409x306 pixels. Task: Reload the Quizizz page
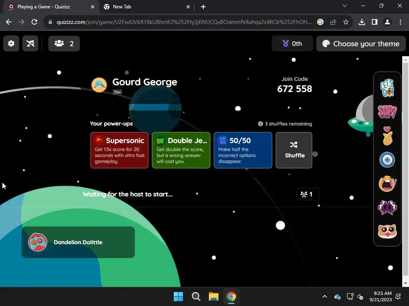34,22
